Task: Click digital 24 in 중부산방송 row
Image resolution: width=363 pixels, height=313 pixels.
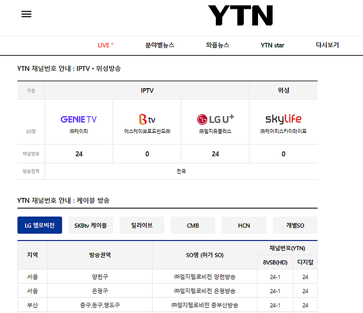Action: 305,305
